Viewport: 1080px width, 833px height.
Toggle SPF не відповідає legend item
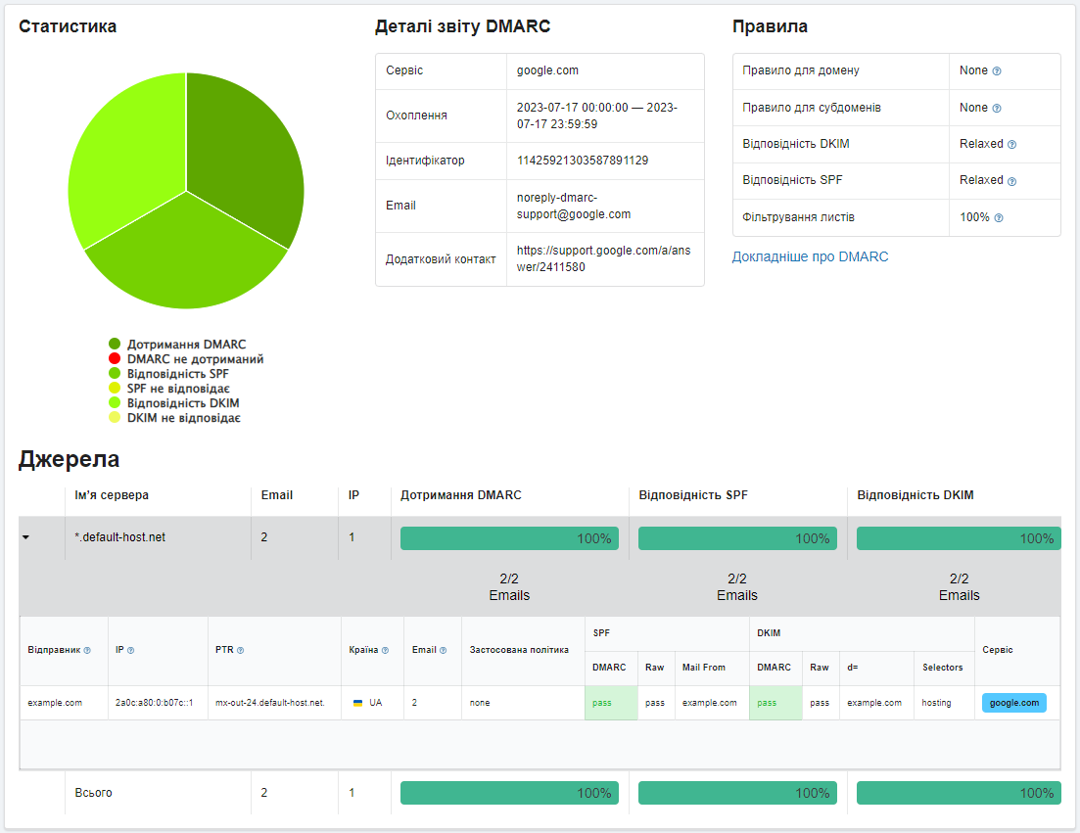coord(177,389)
